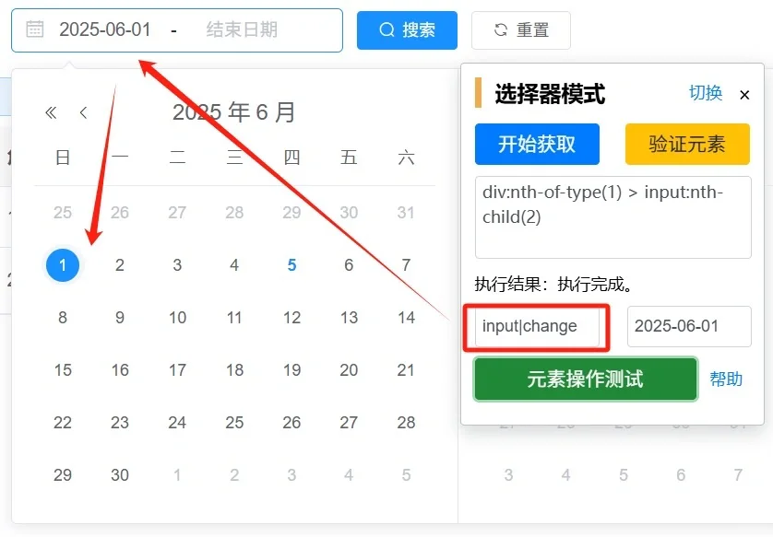773x537 pixels.
Task: Click the 搜索 search button
Action: [x=407, y=29]
